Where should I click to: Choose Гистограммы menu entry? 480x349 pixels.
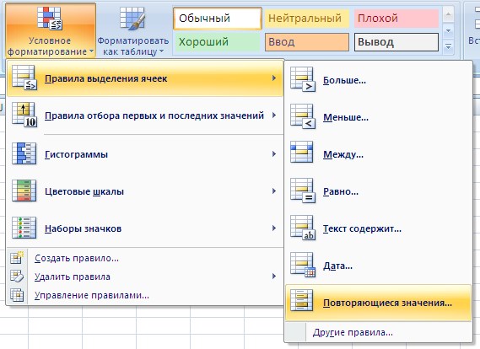[145, 154]
